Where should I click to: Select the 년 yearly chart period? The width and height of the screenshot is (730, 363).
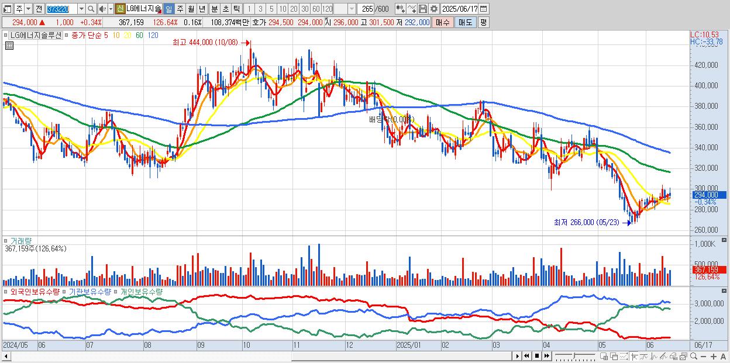tap(202, 9)
